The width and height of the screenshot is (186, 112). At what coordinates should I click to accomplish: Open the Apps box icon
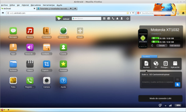point(13,47)
